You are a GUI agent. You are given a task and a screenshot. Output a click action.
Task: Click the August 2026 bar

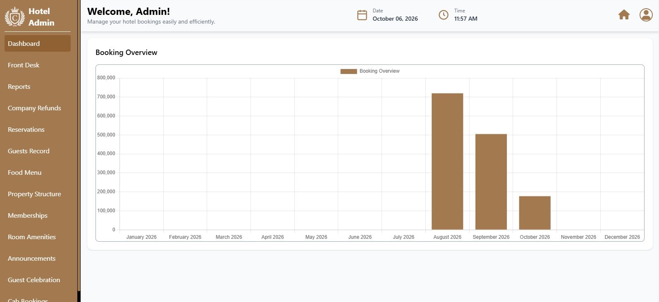point(447,162)
